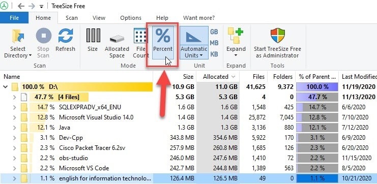Sort by % of Parent column header

pyautogui.click(x=317, y=77)
